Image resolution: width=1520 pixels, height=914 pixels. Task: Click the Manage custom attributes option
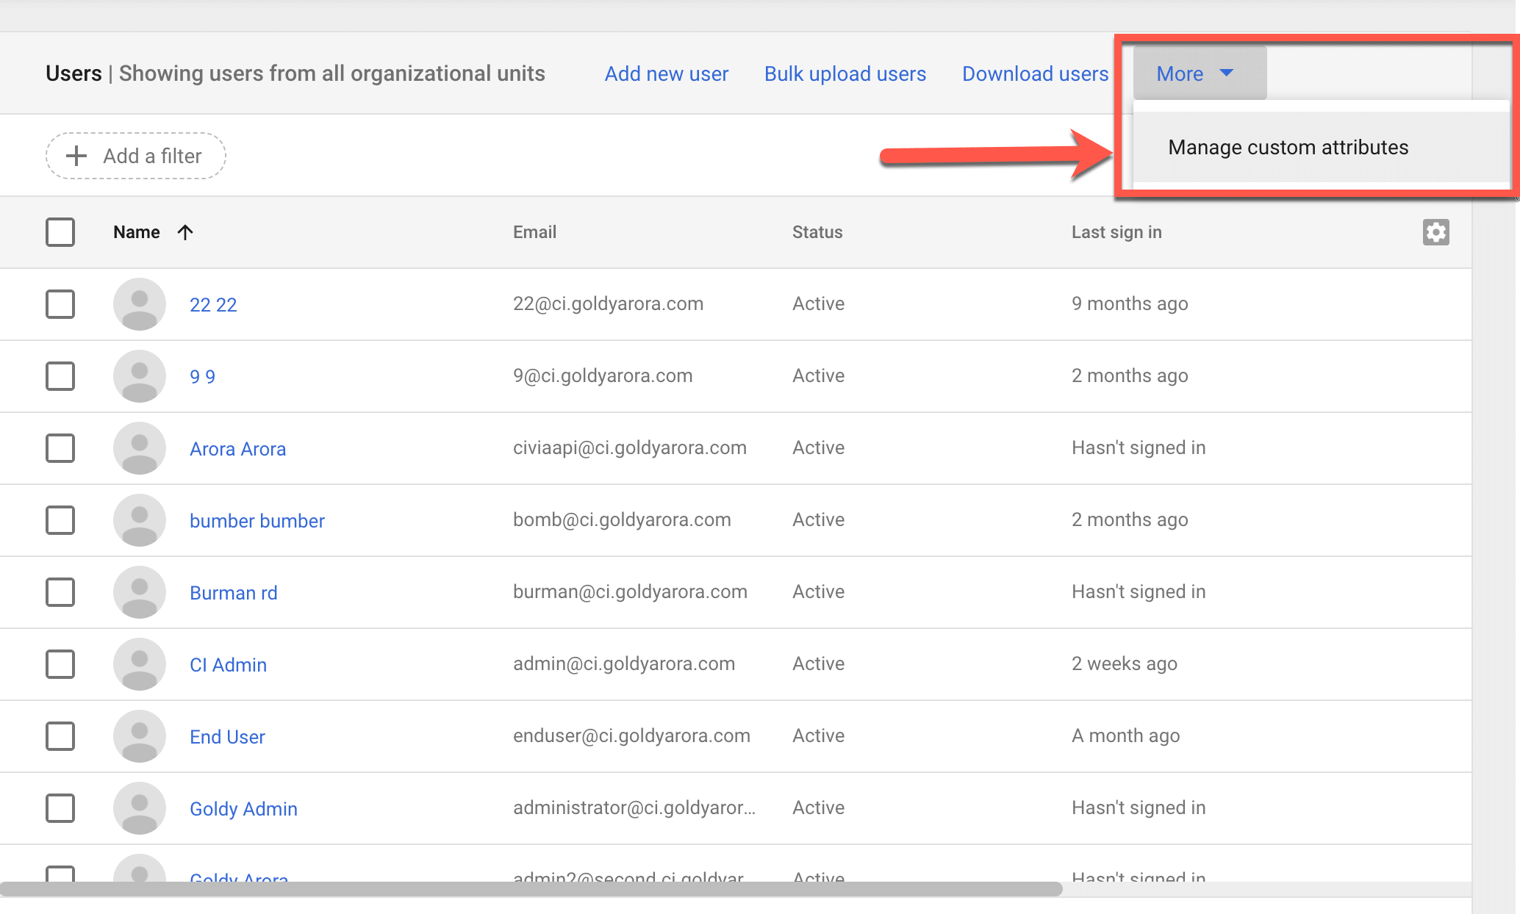(x=1288, y=146)
